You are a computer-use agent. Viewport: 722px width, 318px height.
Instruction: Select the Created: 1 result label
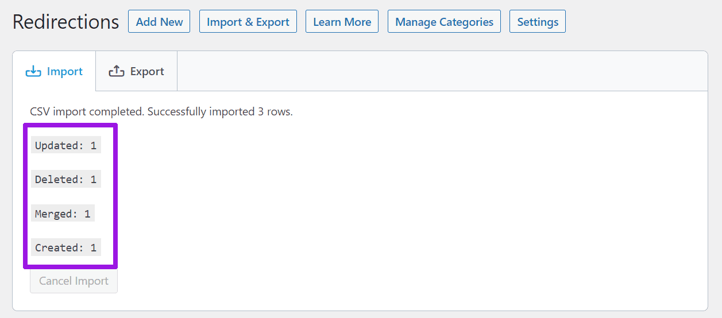click(x=66, y=247)
